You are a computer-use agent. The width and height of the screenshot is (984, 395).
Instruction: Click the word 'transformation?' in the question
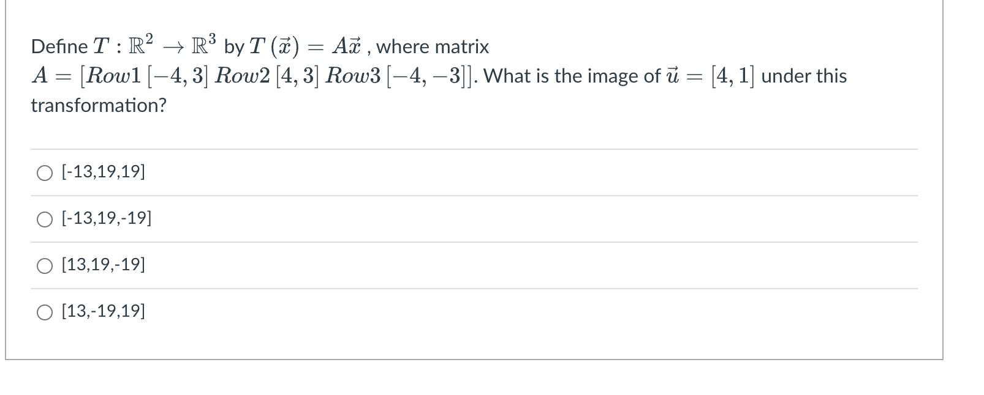coord(97,106)
